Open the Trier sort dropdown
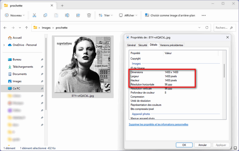The height and width of the screenshot is (151, 239). pyautogui.click(x=106, y=15)
